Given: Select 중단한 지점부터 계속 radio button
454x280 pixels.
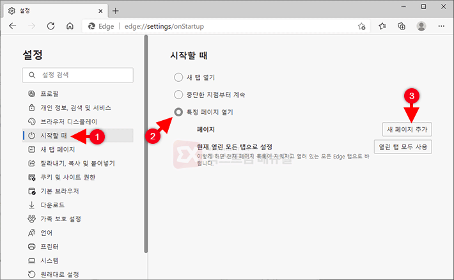Looking at the screenshot, I should point(178,95).
